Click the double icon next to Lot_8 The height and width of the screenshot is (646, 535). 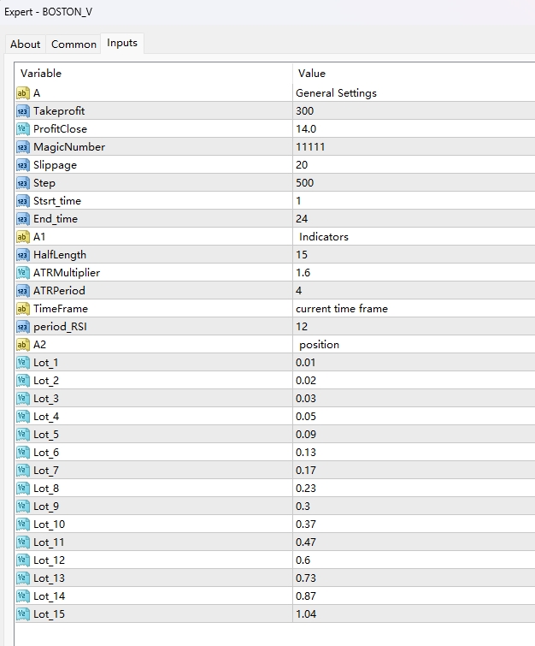(x=22, y=489)
